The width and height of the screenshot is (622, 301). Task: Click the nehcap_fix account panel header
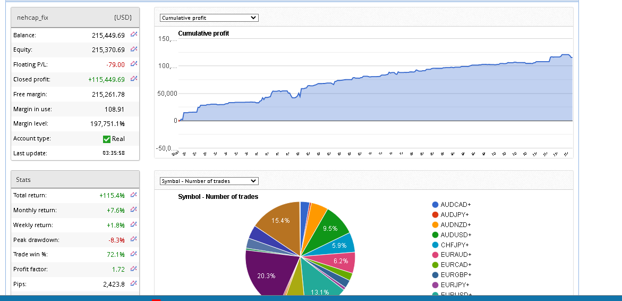point(75,17)
